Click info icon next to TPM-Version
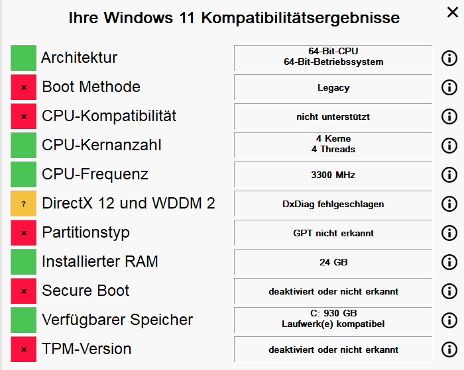464x370 pixels. [449, 349]
